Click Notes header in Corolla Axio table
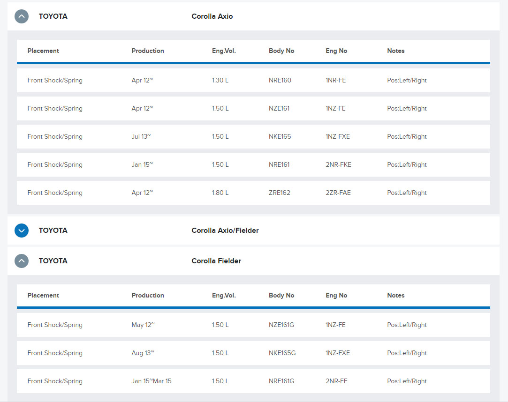Image resolution: width=508 pixels, height=402 pixels. pyautogui.click(x=395, y=51)
